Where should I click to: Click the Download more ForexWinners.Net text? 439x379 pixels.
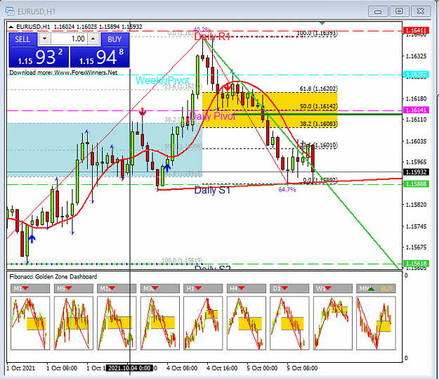63,72
